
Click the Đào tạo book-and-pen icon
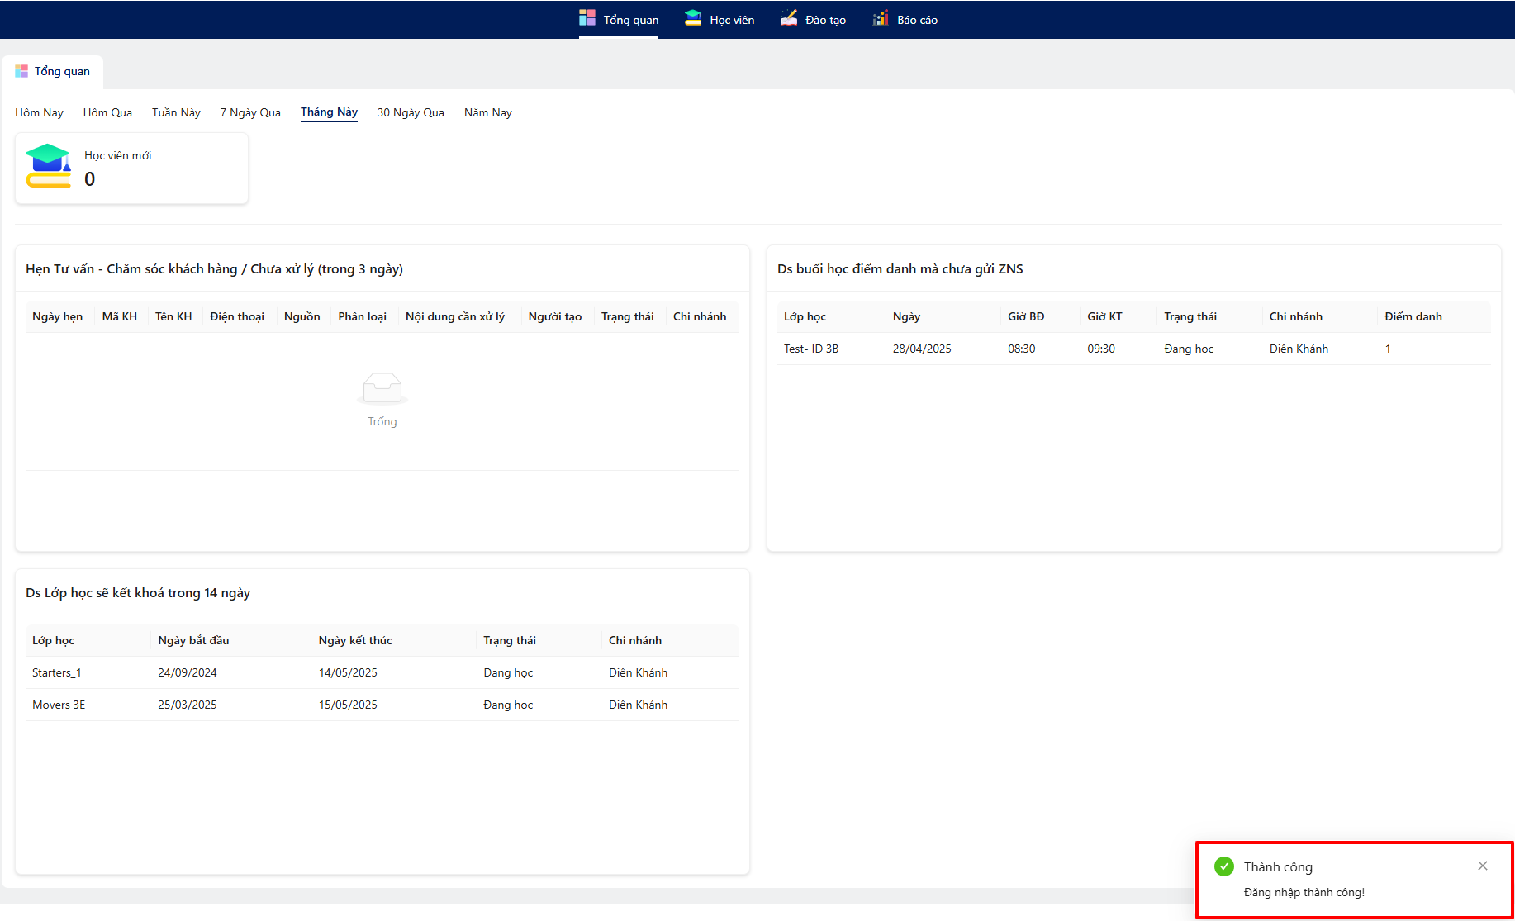point(789,18)
